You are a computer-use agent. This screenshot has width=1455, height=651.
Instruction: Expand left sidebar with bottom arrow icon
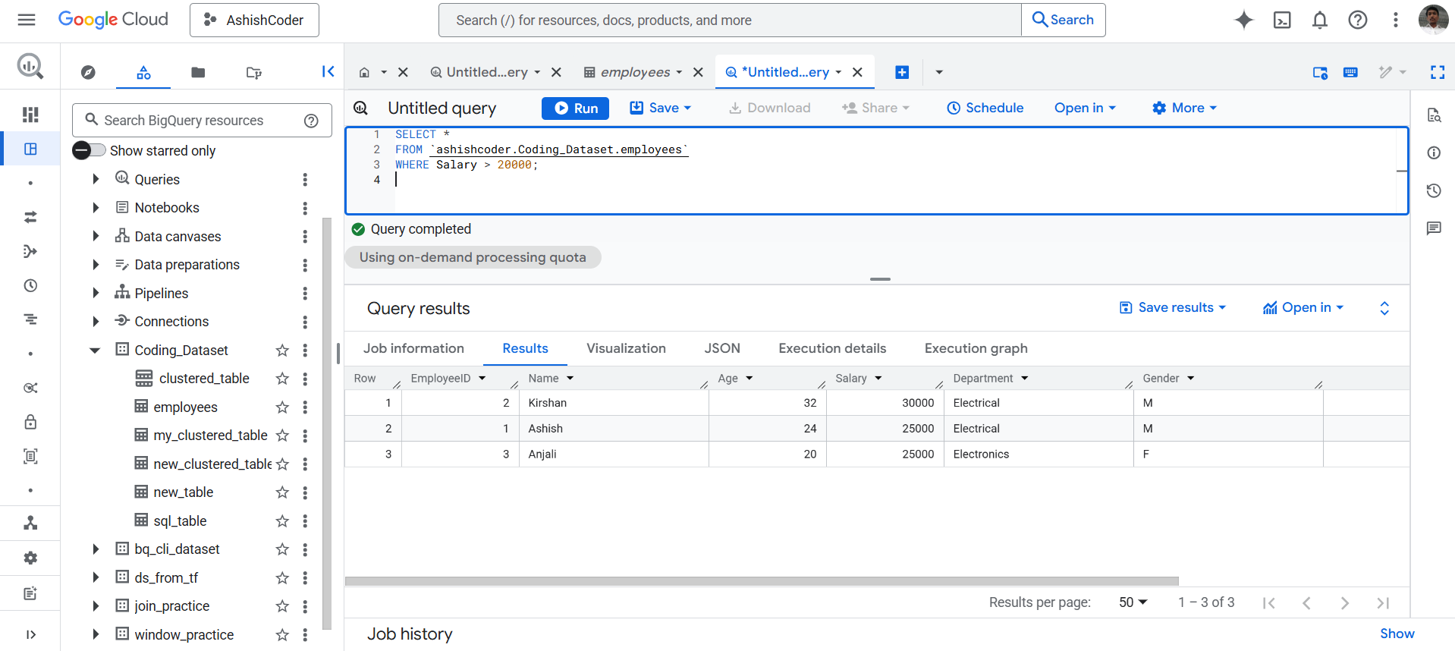click(30, 634)
